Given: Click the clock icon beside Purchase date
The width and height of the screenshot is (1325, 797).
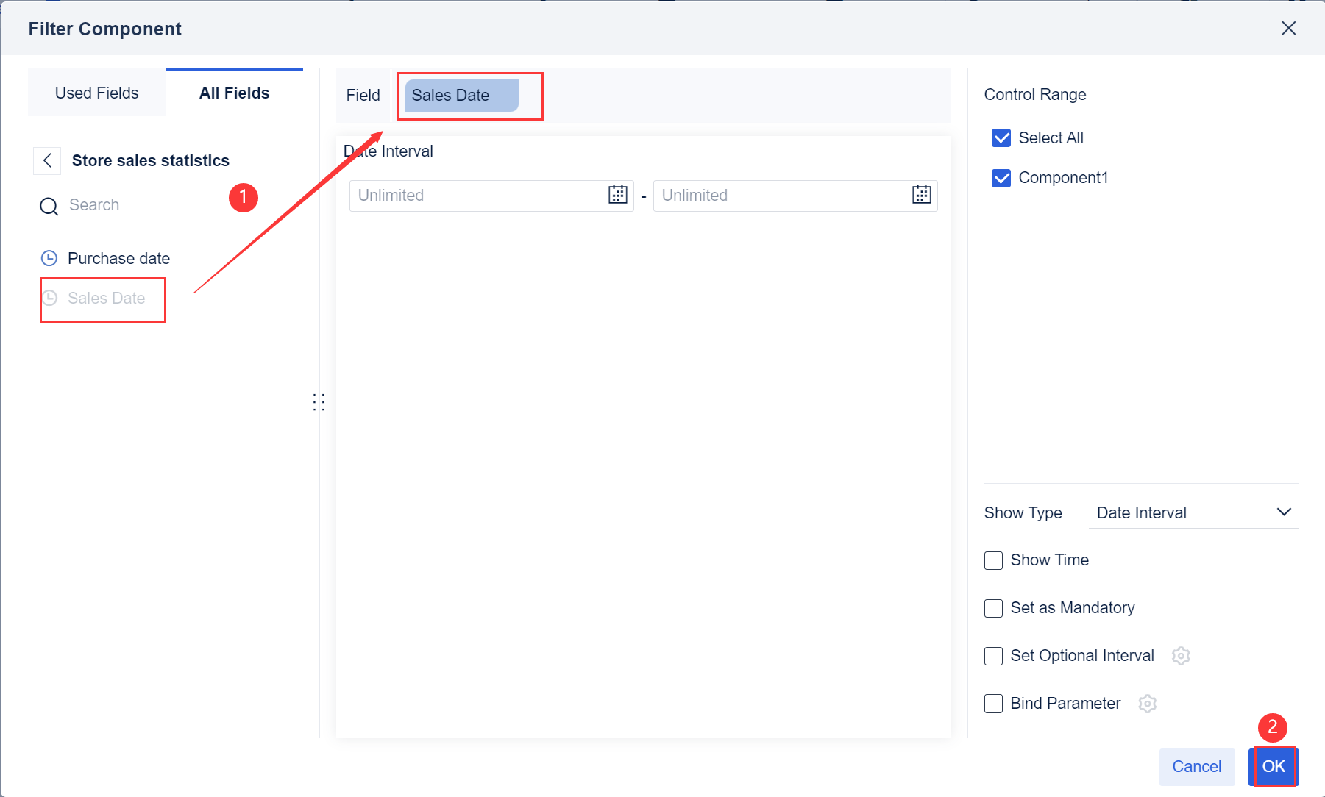Looking at the screenshot, I should coord(49,258).
